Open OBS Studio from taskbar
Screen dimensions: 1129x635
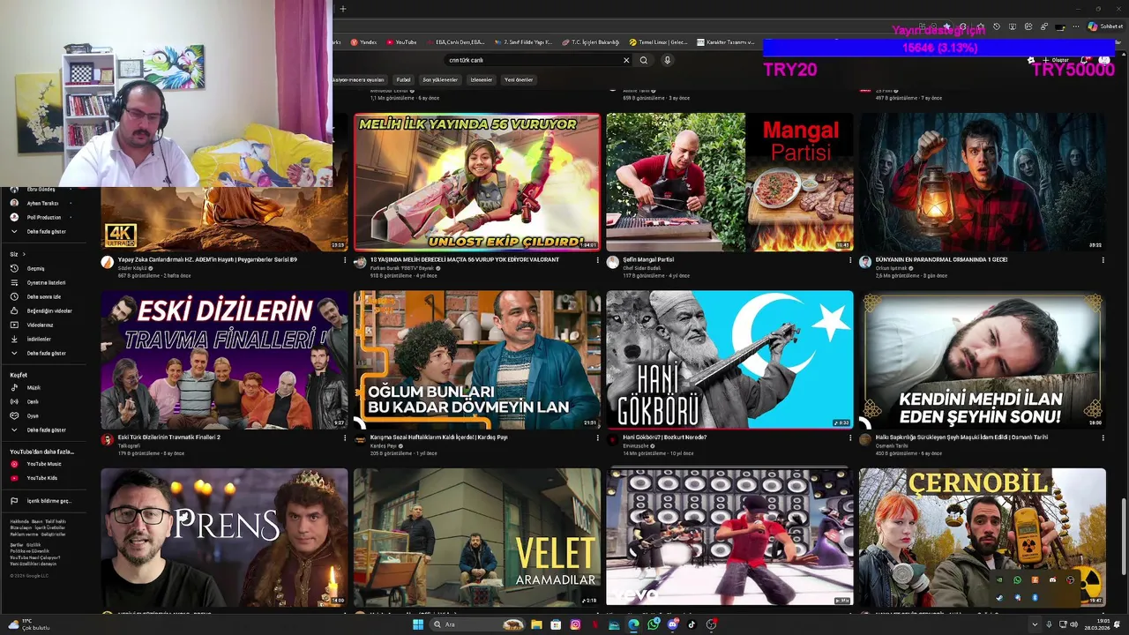pyautogui.click(x=711, y=624)
